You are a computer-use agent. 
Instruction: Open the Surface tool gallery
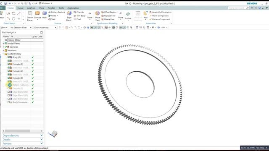128,16
